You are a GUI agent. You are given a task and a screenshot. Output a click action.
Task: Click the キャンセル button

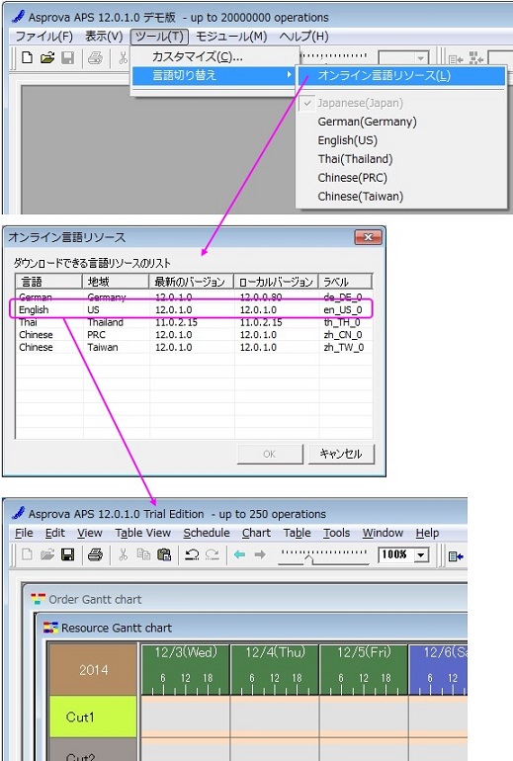click(341, 454)
